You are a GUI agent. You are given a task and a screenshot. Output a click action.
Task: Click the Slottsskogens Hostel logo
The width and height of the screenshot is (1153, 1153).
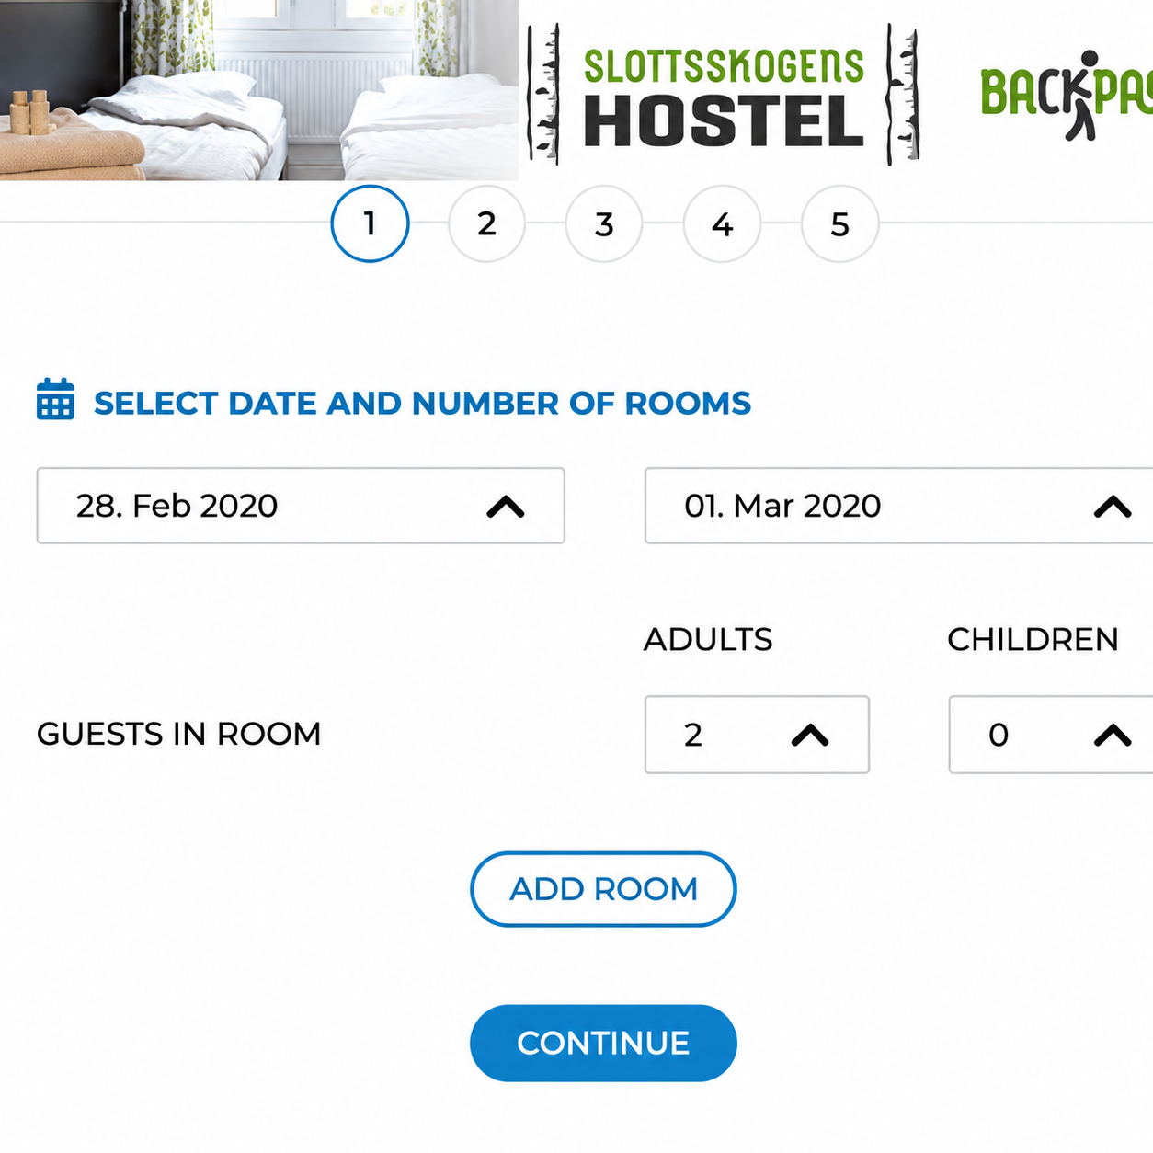(724, 95)
